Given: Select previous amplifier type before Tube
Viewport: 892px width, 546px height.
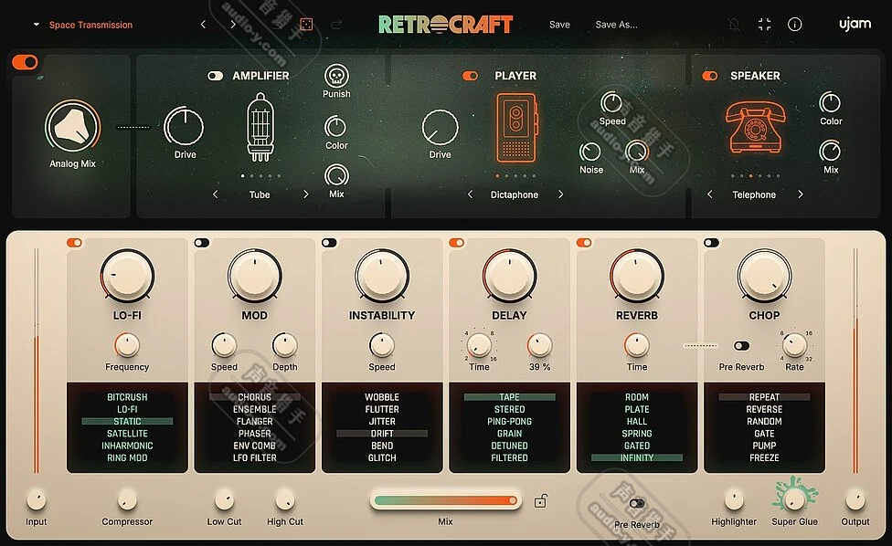Looking at the screenshot, I should tap(215, 194).
